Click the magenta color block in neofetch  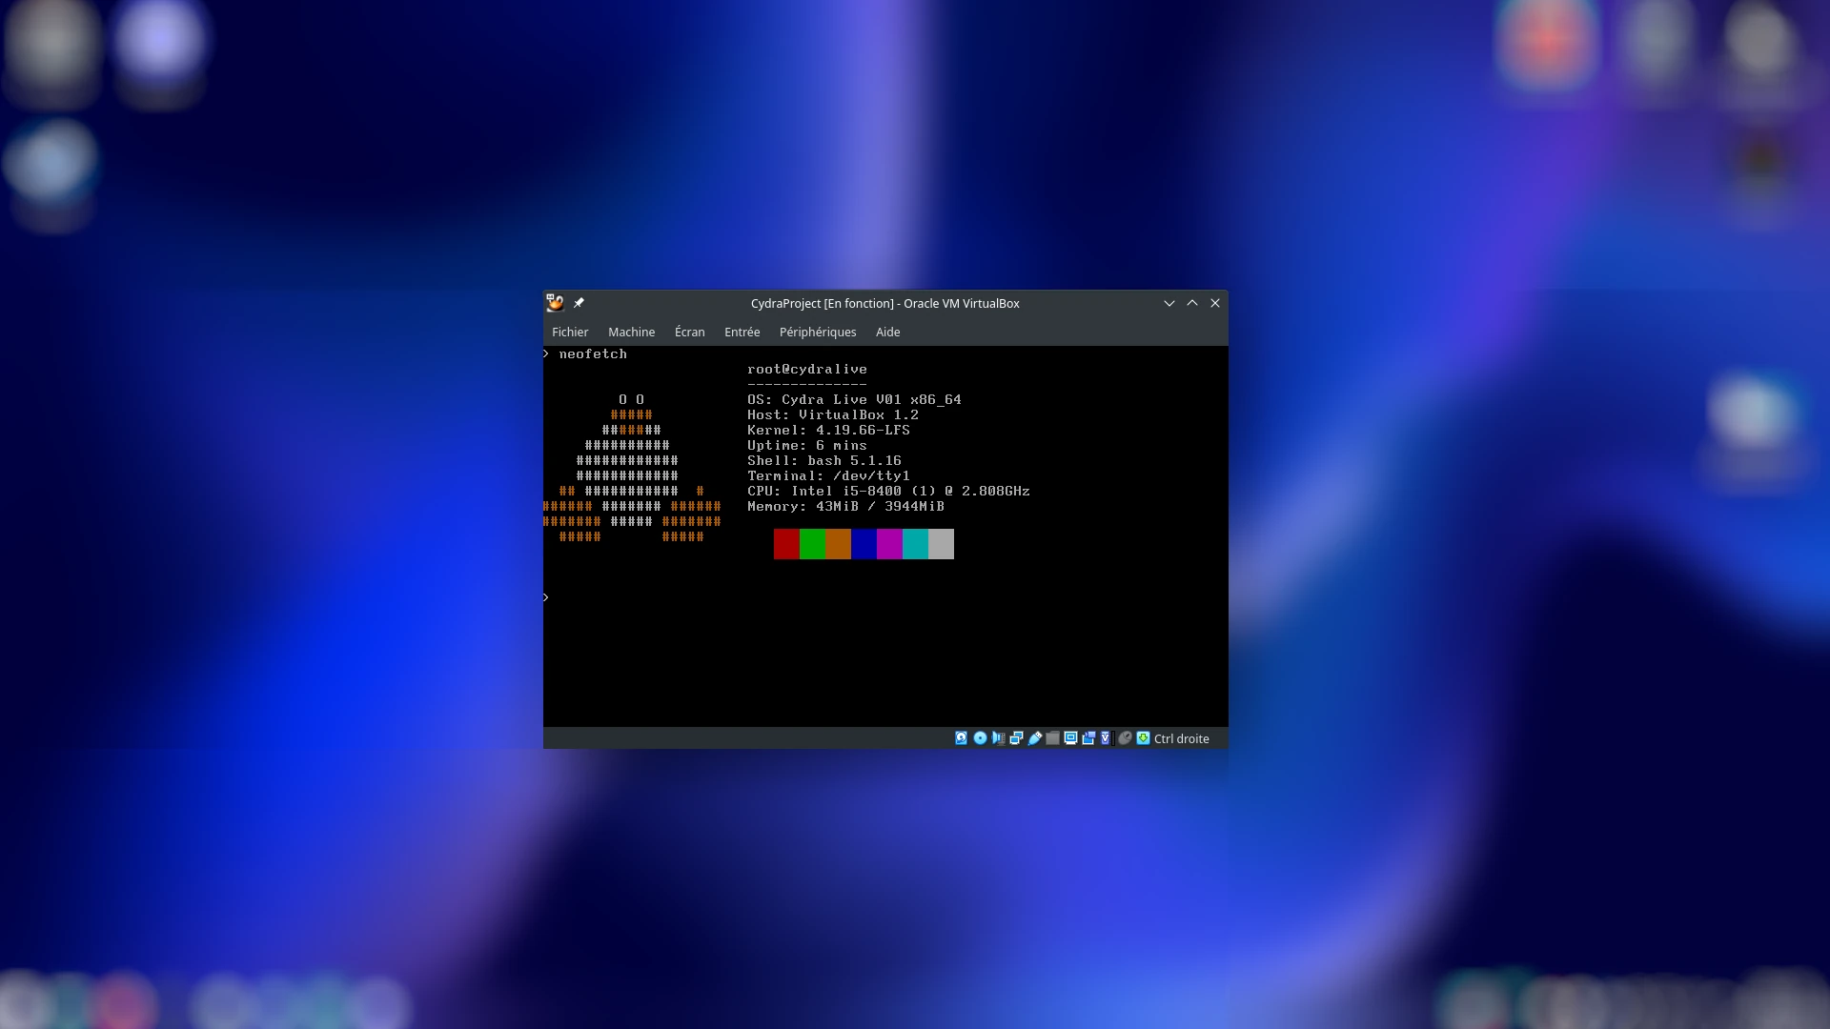(x=889, y=544)
